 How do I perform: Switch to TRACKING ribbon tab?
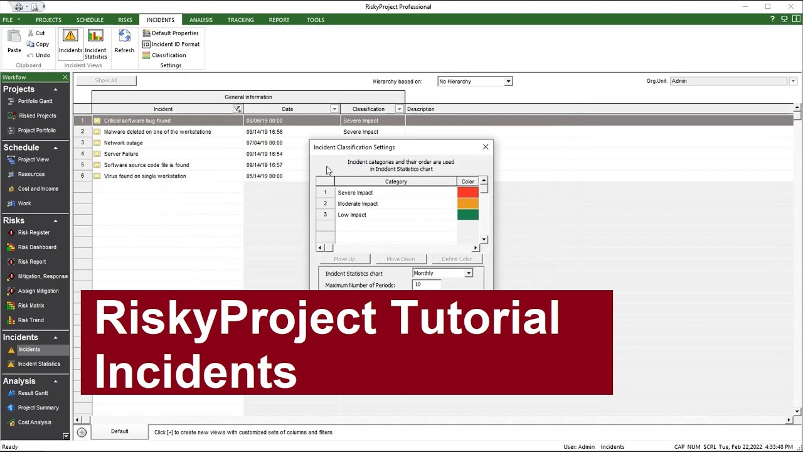tap(240, 20)
